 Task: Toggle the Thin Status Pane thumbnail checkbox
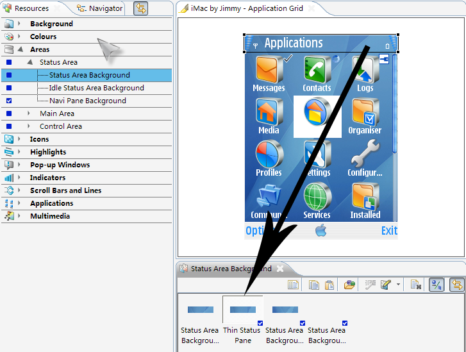pyautogui.click(x=260, y=323)
